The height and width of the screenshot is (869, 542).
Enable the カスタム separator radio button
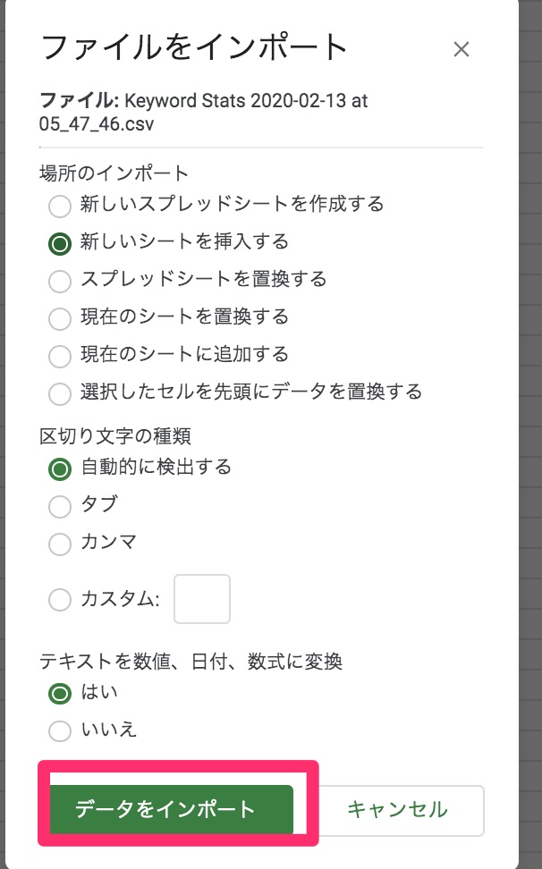[60, 600]
